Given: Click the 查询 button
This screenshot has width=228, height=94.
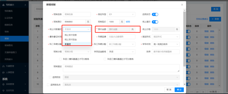Looking at the screenshot, I should coord(216,9).
